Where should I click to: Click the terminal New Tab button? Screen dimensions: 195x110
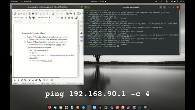[86, 7]
